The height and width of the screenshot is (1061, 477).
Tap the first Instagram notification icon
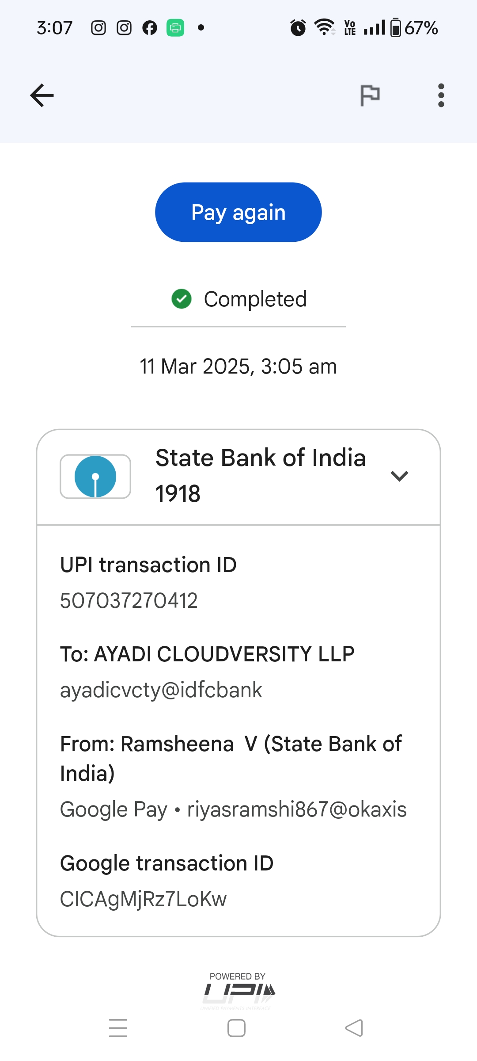(x=98, y=28)
